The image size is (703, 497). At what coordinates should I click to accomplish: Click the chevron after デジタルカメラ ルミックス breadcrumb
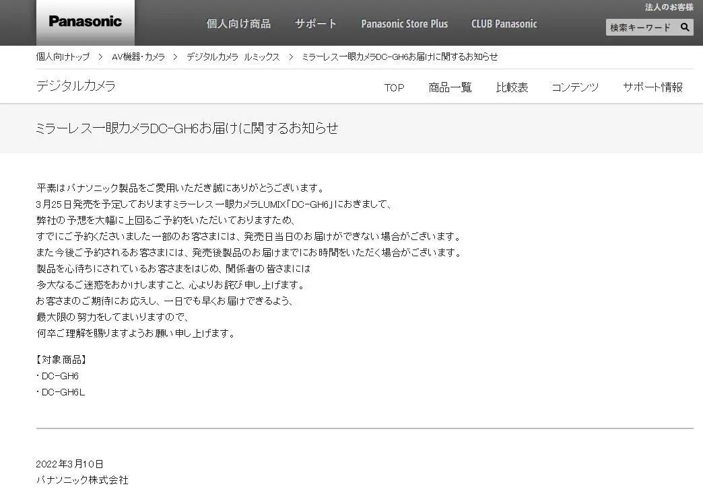click(291, 57)
